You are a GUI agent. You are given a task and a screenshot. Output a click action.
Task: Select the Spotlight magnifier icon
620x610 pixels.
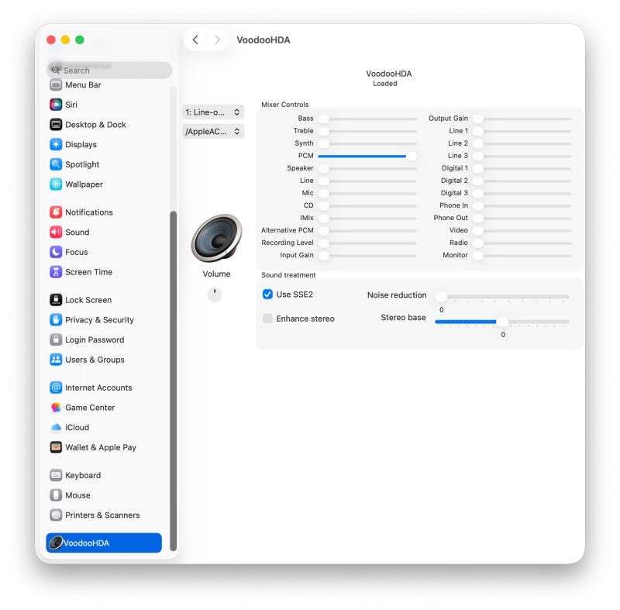[x=56, y=164]
